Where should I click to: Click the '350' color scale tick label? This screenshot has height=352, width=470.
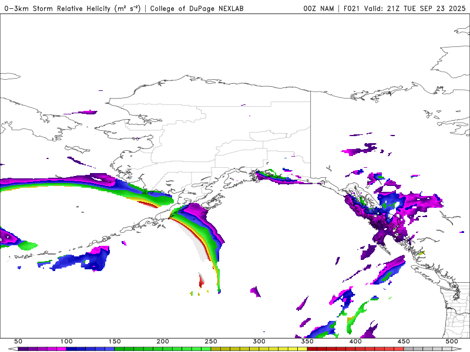[307, 341]
